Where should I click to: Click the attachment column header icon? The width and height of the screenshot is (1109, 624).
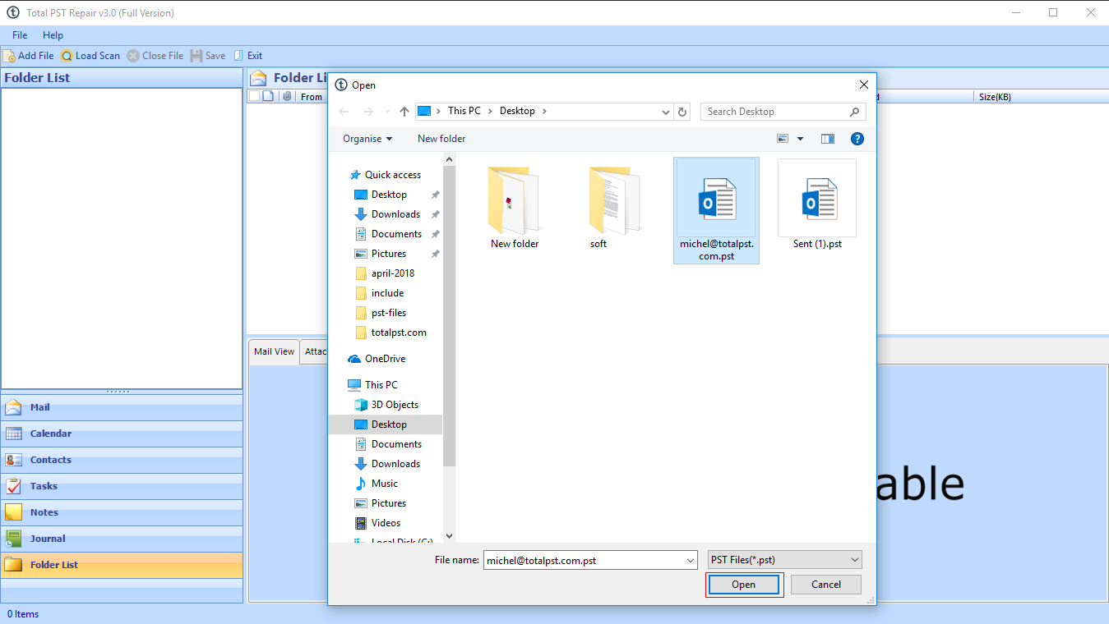click(287, 97)
